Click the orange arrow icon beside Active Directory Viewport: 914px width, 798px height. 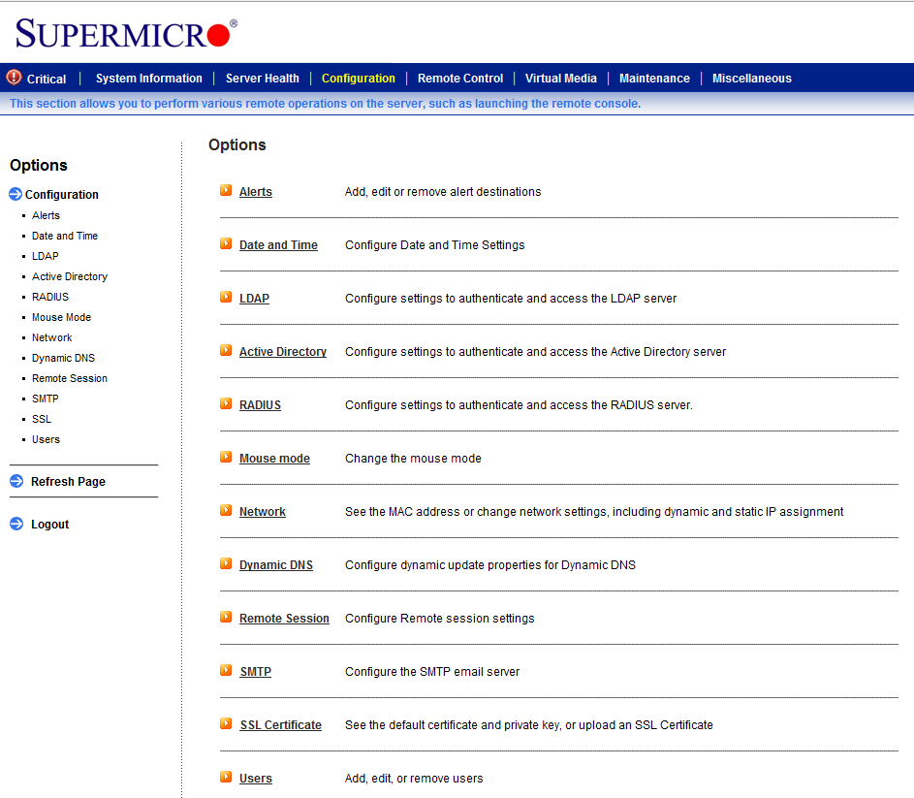click(226, 350)
